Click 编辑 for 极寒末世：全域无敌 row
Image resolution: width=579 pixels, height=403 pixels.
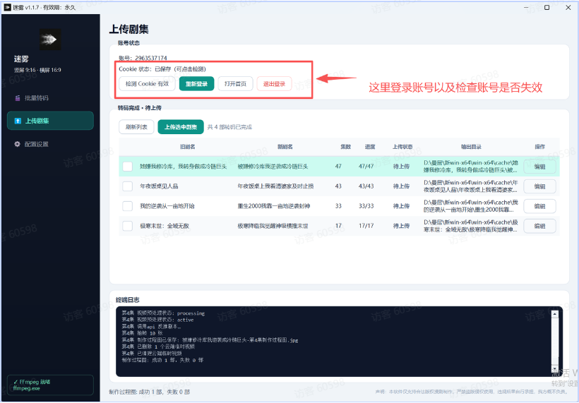coord(540,226)
